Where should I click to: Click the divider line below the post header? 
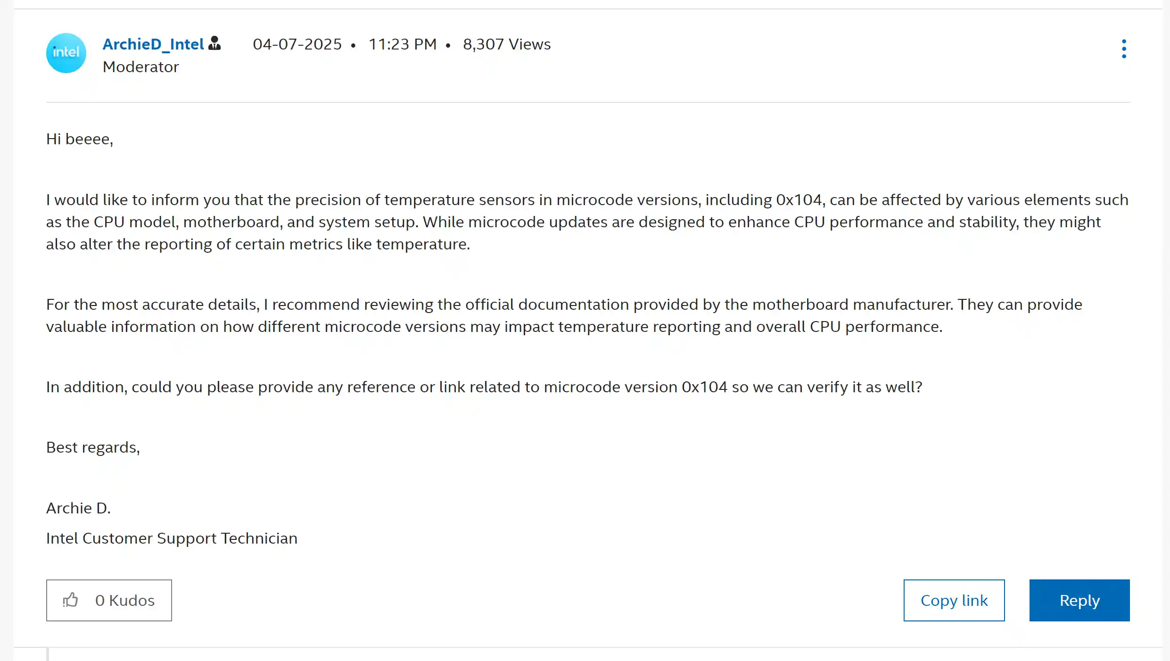pos(587,102)
